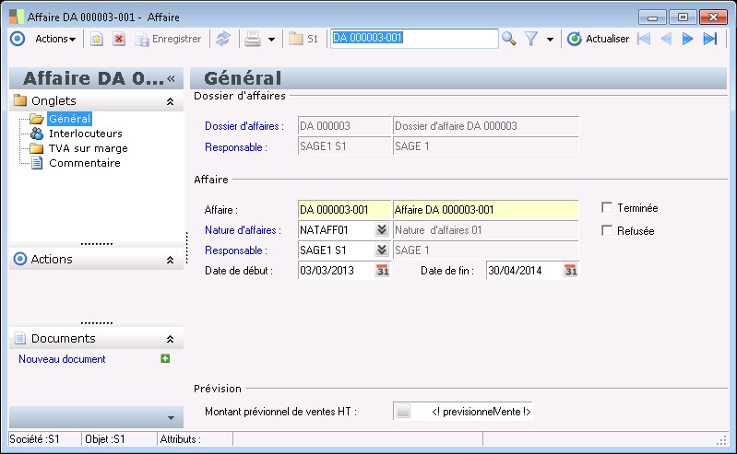
Task: Click the Objet :S1 status bar entry
Action: pos(119,439)
